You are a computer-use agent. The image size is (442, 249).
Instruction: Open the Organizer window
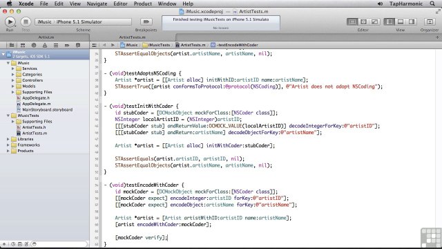tap(430, 21)
